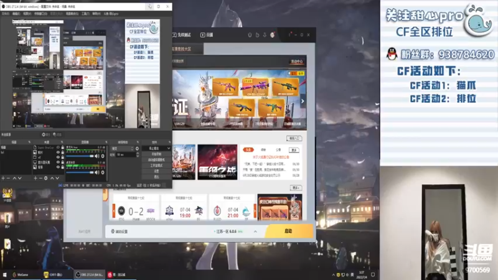The image size is (498, 280).
Task: Open desktop audio channel settings gear
Action: pyautogui.click(x=103, y=172)
